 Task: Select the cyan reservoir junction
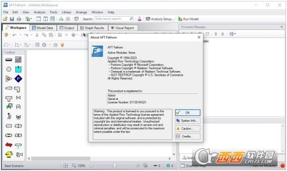click(x=18, y=69)
